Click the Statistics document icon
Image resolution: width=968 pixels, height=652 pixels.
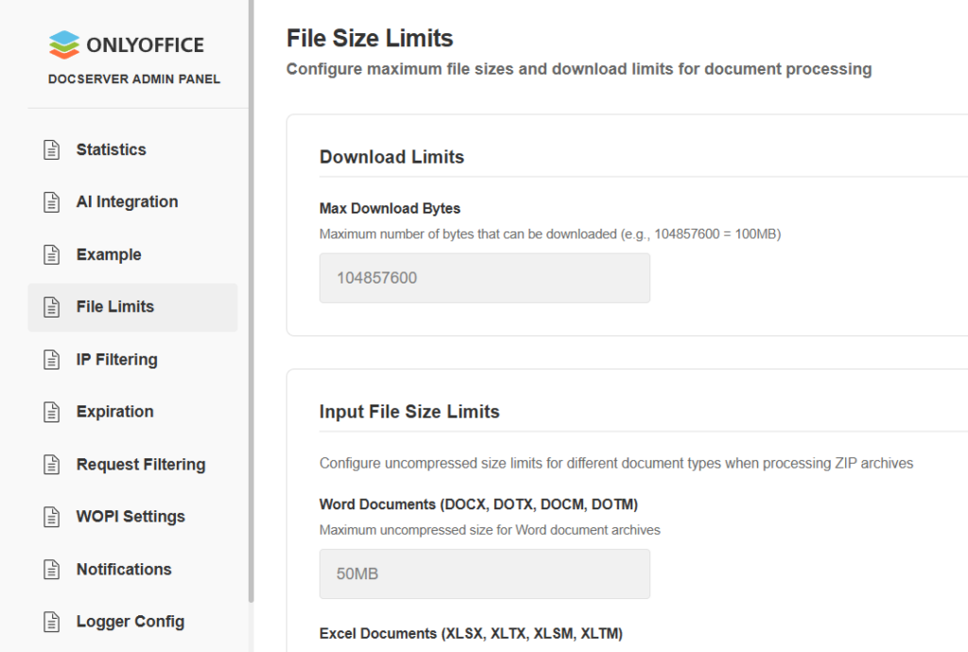tap(52, 150)
